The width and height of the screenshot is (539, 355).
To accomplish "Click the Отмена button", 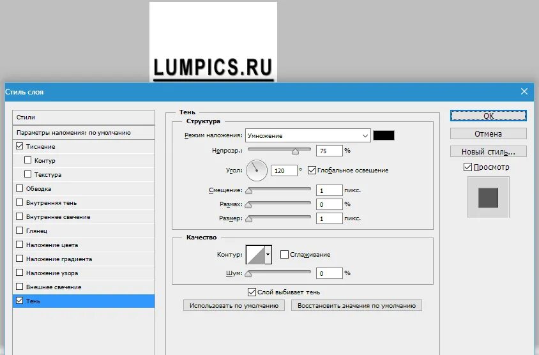I will click(x=488, y=133).
